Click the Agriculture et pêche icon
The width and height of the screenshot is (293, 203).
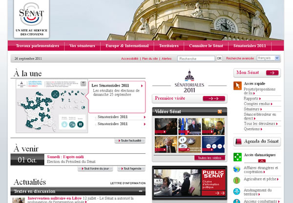(x=237, y=179)
